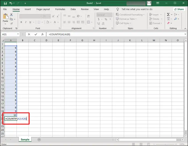Toggle Bold formatting
Viewport: 188px width, 146px height.
(21, 22)
